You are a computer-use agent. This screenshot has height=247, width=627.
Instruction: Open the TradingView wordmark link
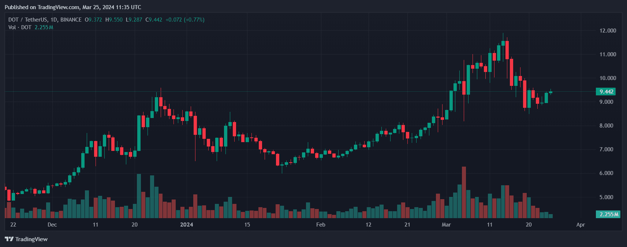click(x=31, y=239)
